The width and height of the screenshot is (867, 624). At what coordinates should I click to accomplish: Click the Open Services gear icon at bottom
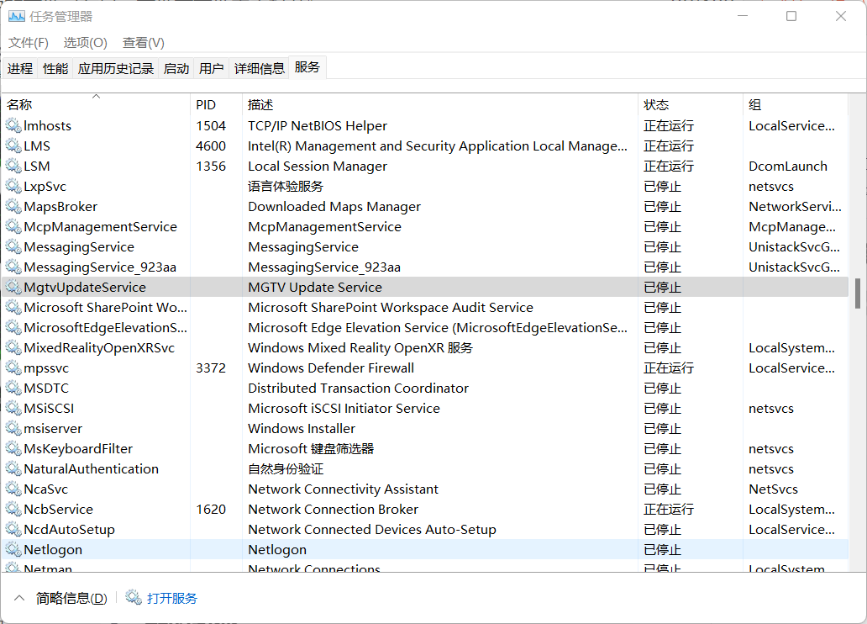(x=134, y=598)
